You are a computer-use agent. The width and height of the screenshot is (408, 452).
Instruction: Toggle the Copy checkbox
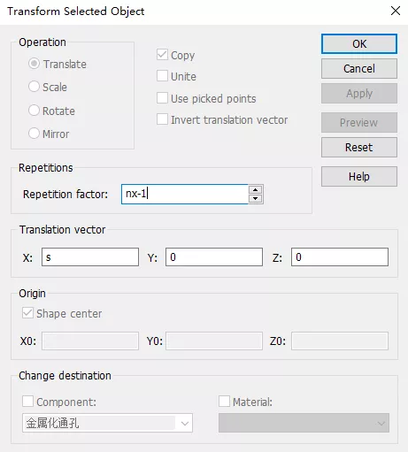point(162,55)
